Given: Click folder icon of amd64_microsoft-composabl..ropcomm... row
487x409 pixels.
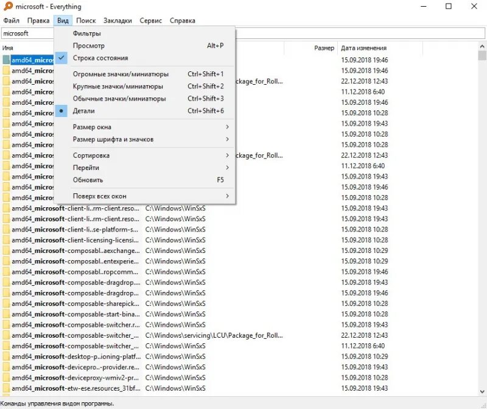Looking at the screenshot, I should click(6, 272).
